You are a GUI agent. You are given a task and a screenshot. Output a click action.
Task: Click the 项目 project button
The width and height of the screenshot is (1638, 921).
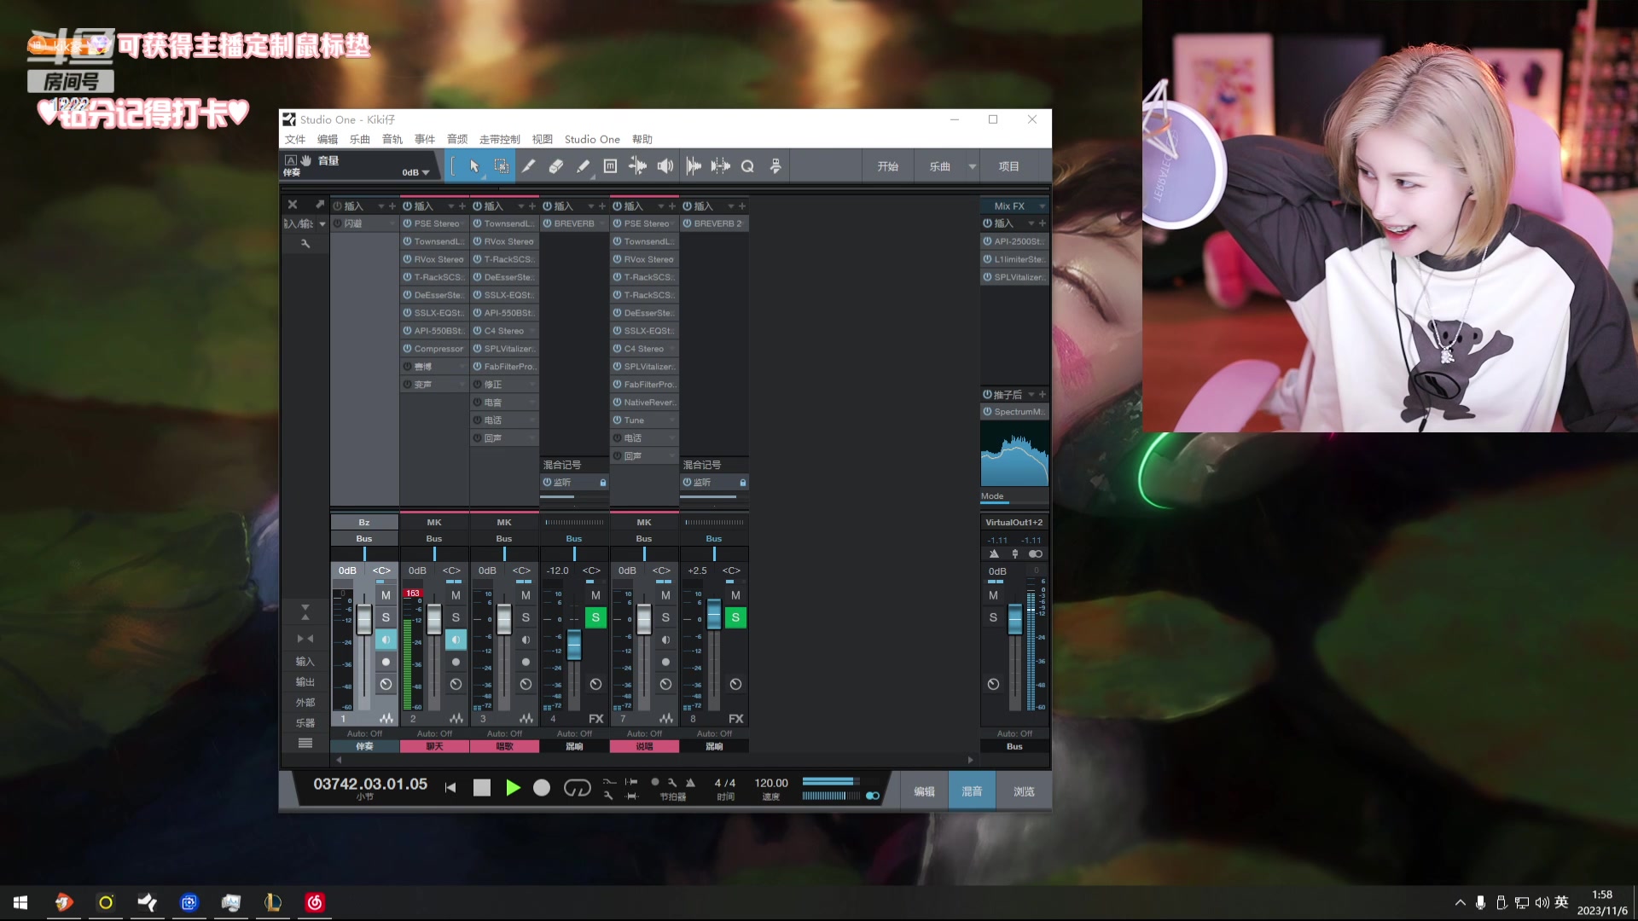1009,167
